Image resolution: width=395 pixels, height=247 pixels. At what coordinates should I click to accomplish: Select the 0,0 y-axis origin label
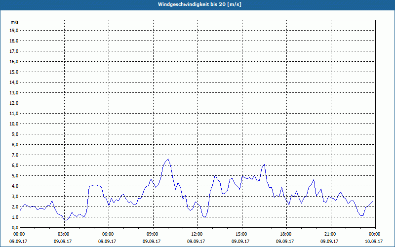click(14, 227)
